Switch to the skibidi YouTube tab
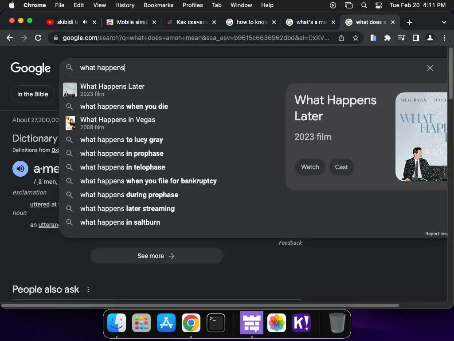454x341 pixels. 67,22
